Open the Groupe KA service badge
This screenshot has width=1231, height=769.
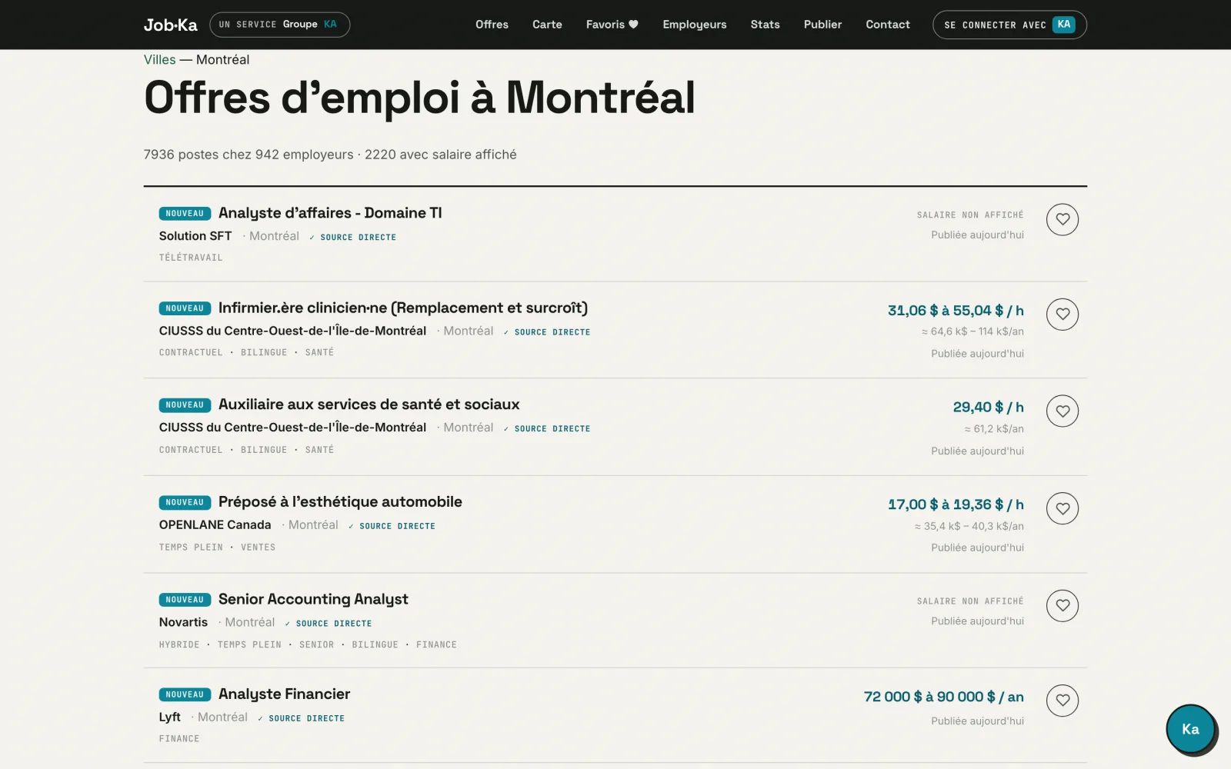[279, 25]
